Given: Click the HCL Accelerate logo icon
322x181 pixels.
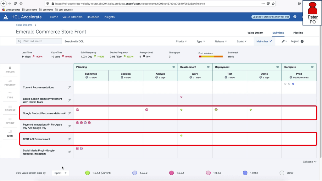Looking at the screenshot, I should point(6,17).
